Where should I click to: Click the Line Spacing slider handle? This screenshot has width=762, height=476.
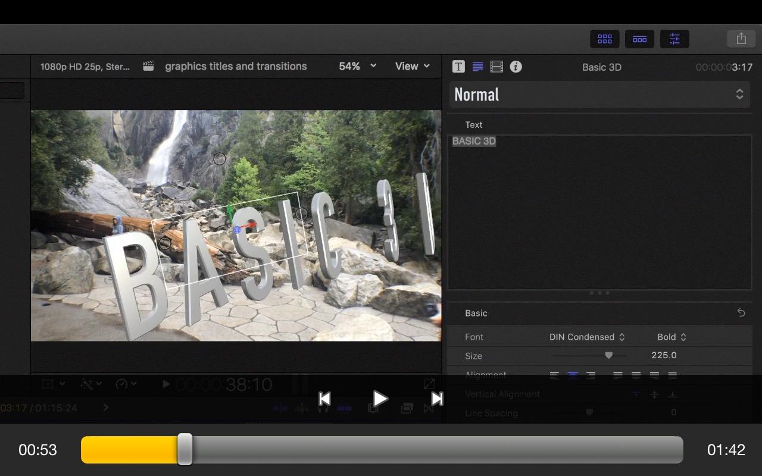coord(589,412)
